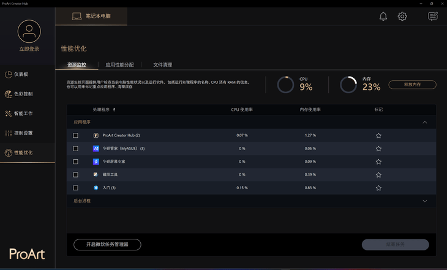
Task: Check the box for ProArt Creator Hub
Action: [76, 135]
